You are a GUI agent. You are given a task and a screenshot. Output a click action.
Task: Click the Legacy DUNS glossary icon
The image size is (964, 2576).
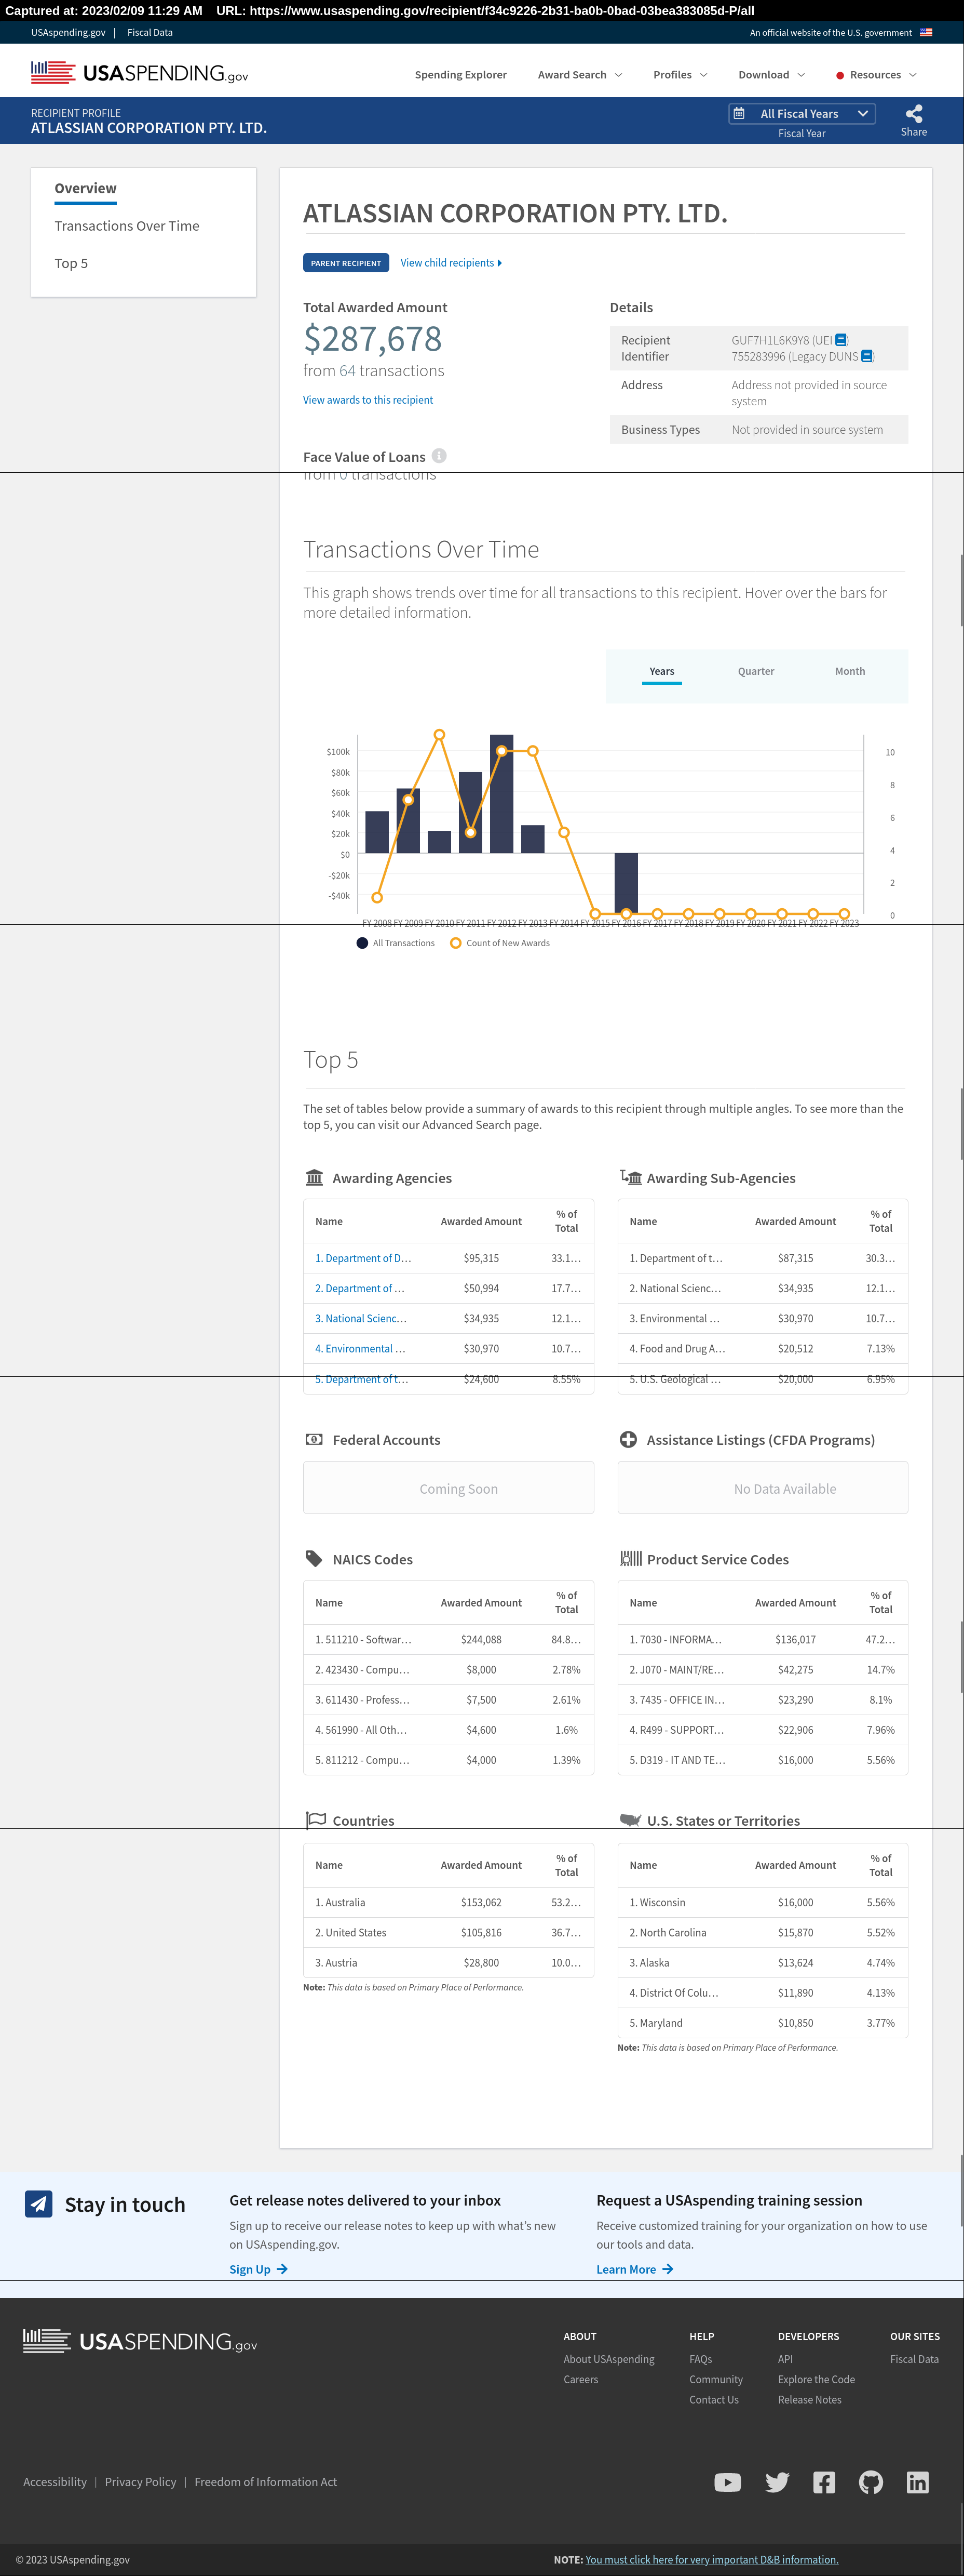pos(866,356)
